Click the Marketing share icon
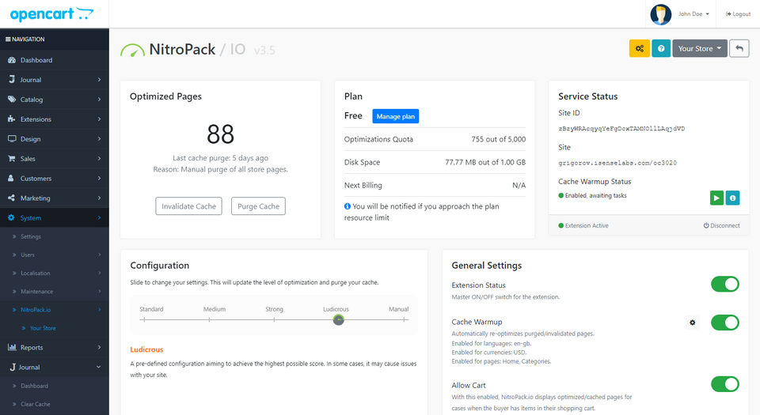 12,198
